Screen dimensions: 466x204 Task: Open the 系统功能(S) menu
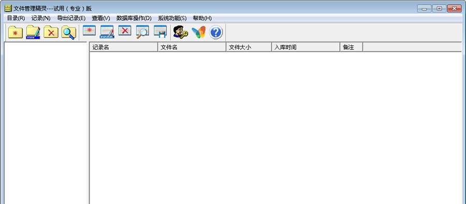pyautogui.click(x=172, y=18)
